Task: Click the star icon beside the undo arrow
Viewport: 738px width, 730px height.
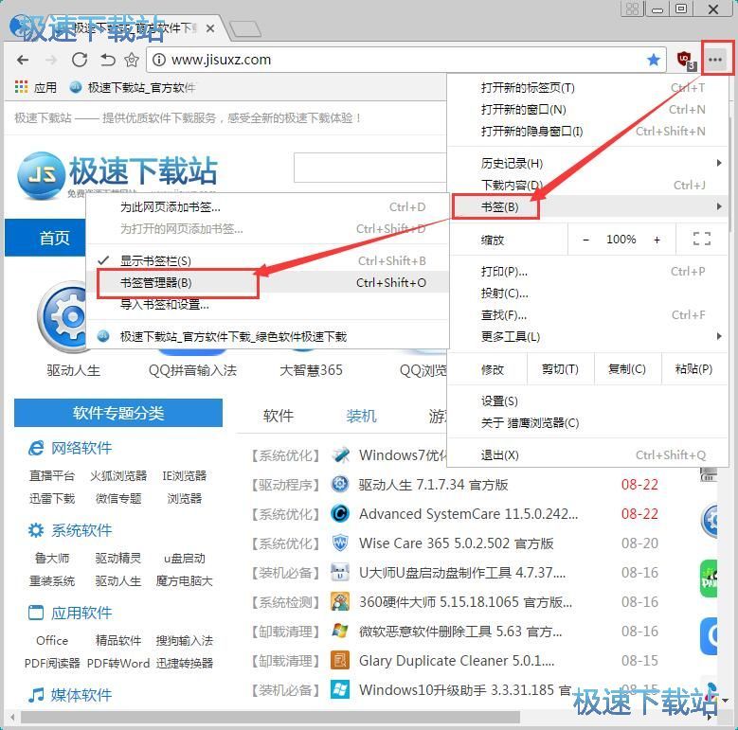Action: 132,60
